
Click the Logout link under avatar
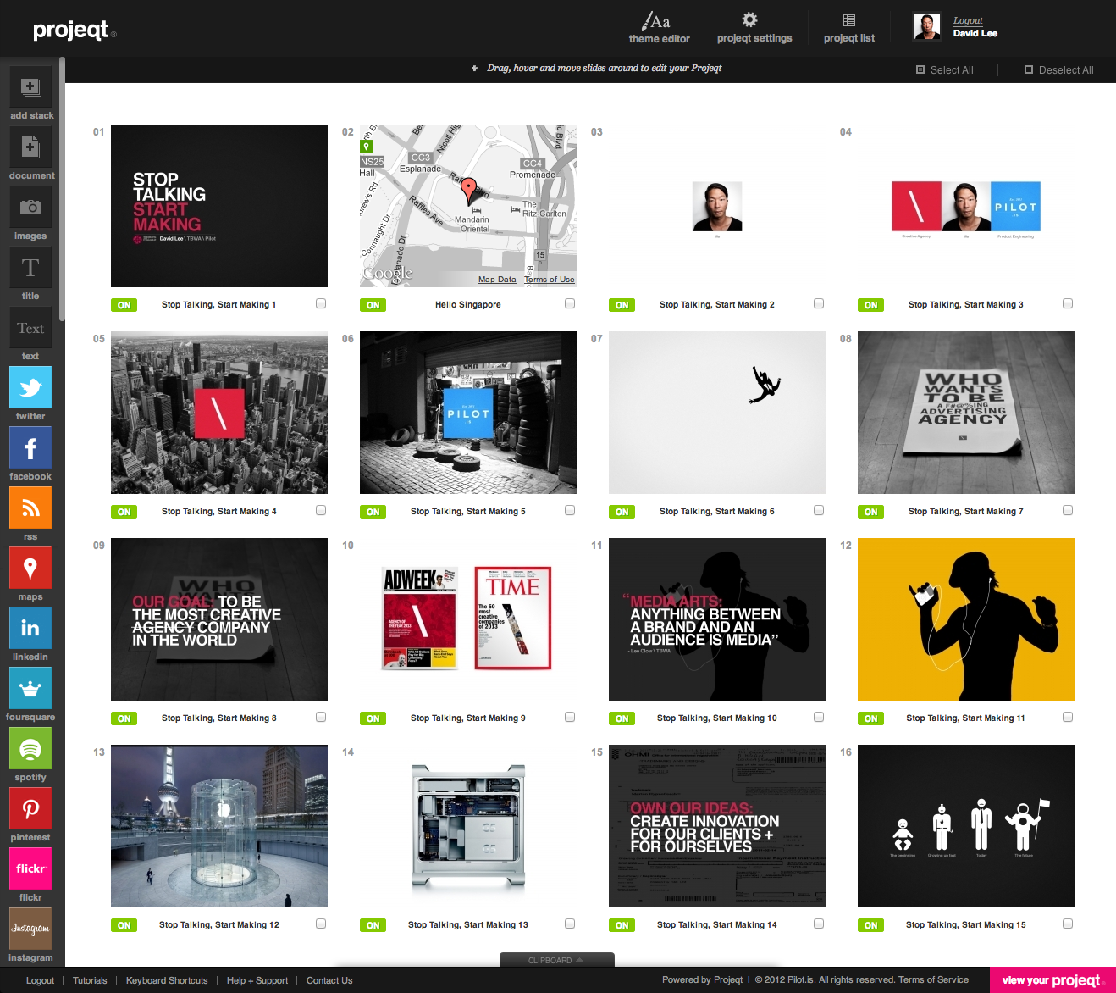[x=968, y=20]
